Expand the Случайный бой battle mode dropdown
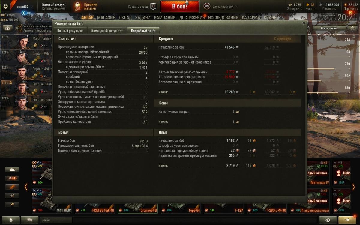 point(221,7)
